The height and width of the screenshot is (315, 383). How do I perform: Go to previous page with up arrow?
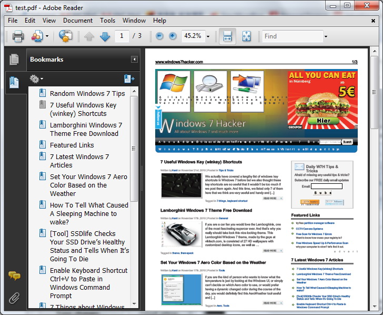point(89,36)
